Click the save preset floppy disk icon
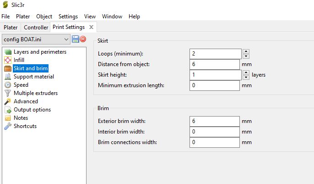Screen dimensions: 314x184 point(76,39)
